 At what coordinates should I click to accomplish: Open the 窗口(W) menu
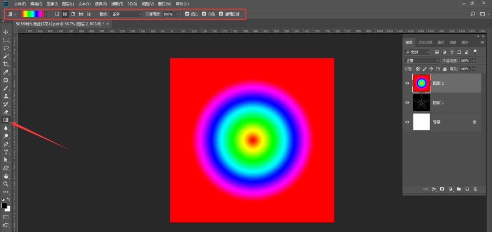[165, 4]
